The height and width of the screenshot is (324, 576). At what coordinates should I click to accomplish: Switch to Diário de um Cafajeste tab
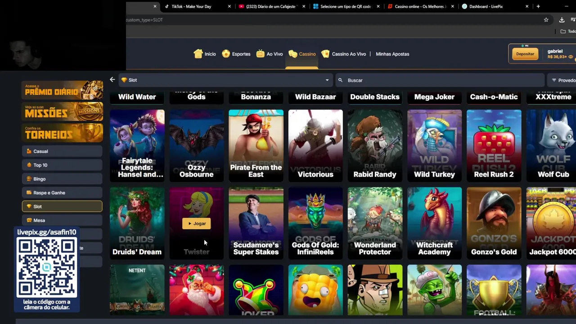click(x=271, y=6)
